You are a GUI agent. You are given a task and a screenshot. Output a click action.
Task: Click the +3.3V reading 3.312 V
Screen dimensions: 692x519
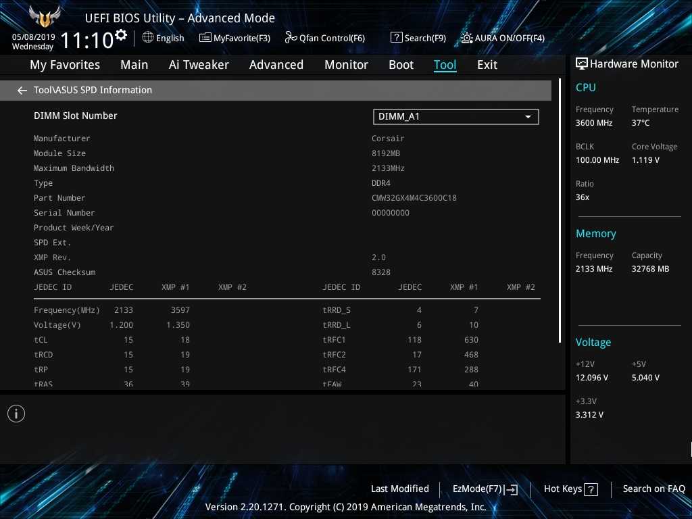tap(589, 415)
